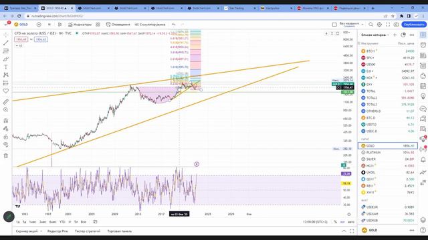Click the trash remove drawings icon
The image size is (428, 240).
(6, 155)
